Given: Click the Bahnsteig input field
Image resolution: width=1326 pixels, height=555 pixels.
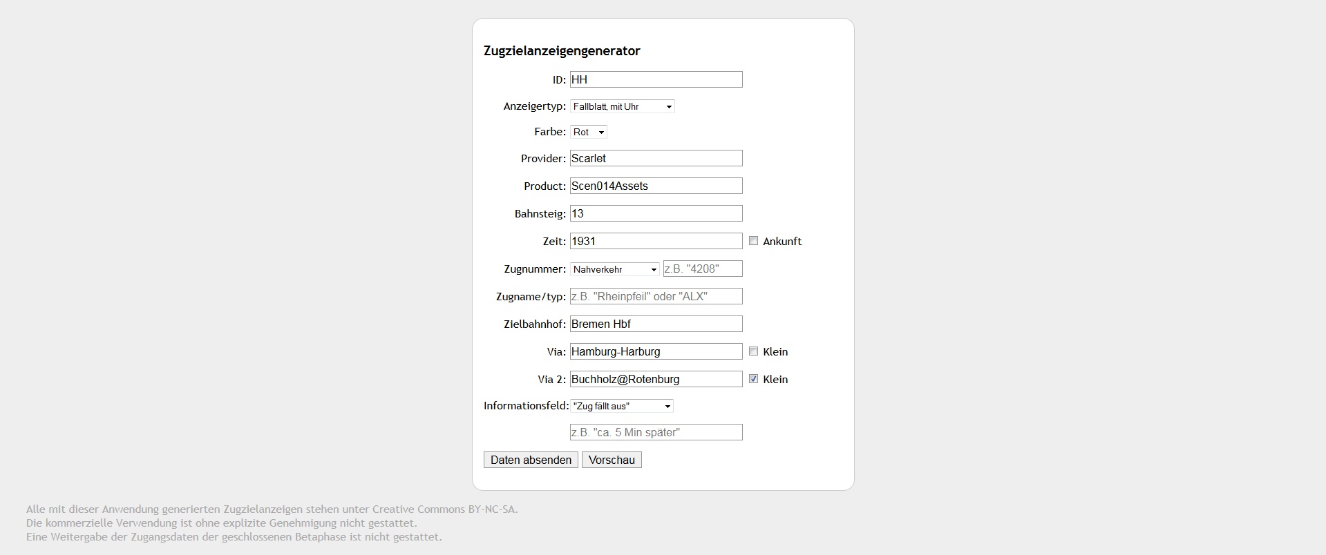Looking at the screenshot, I should tap(656, 213).
